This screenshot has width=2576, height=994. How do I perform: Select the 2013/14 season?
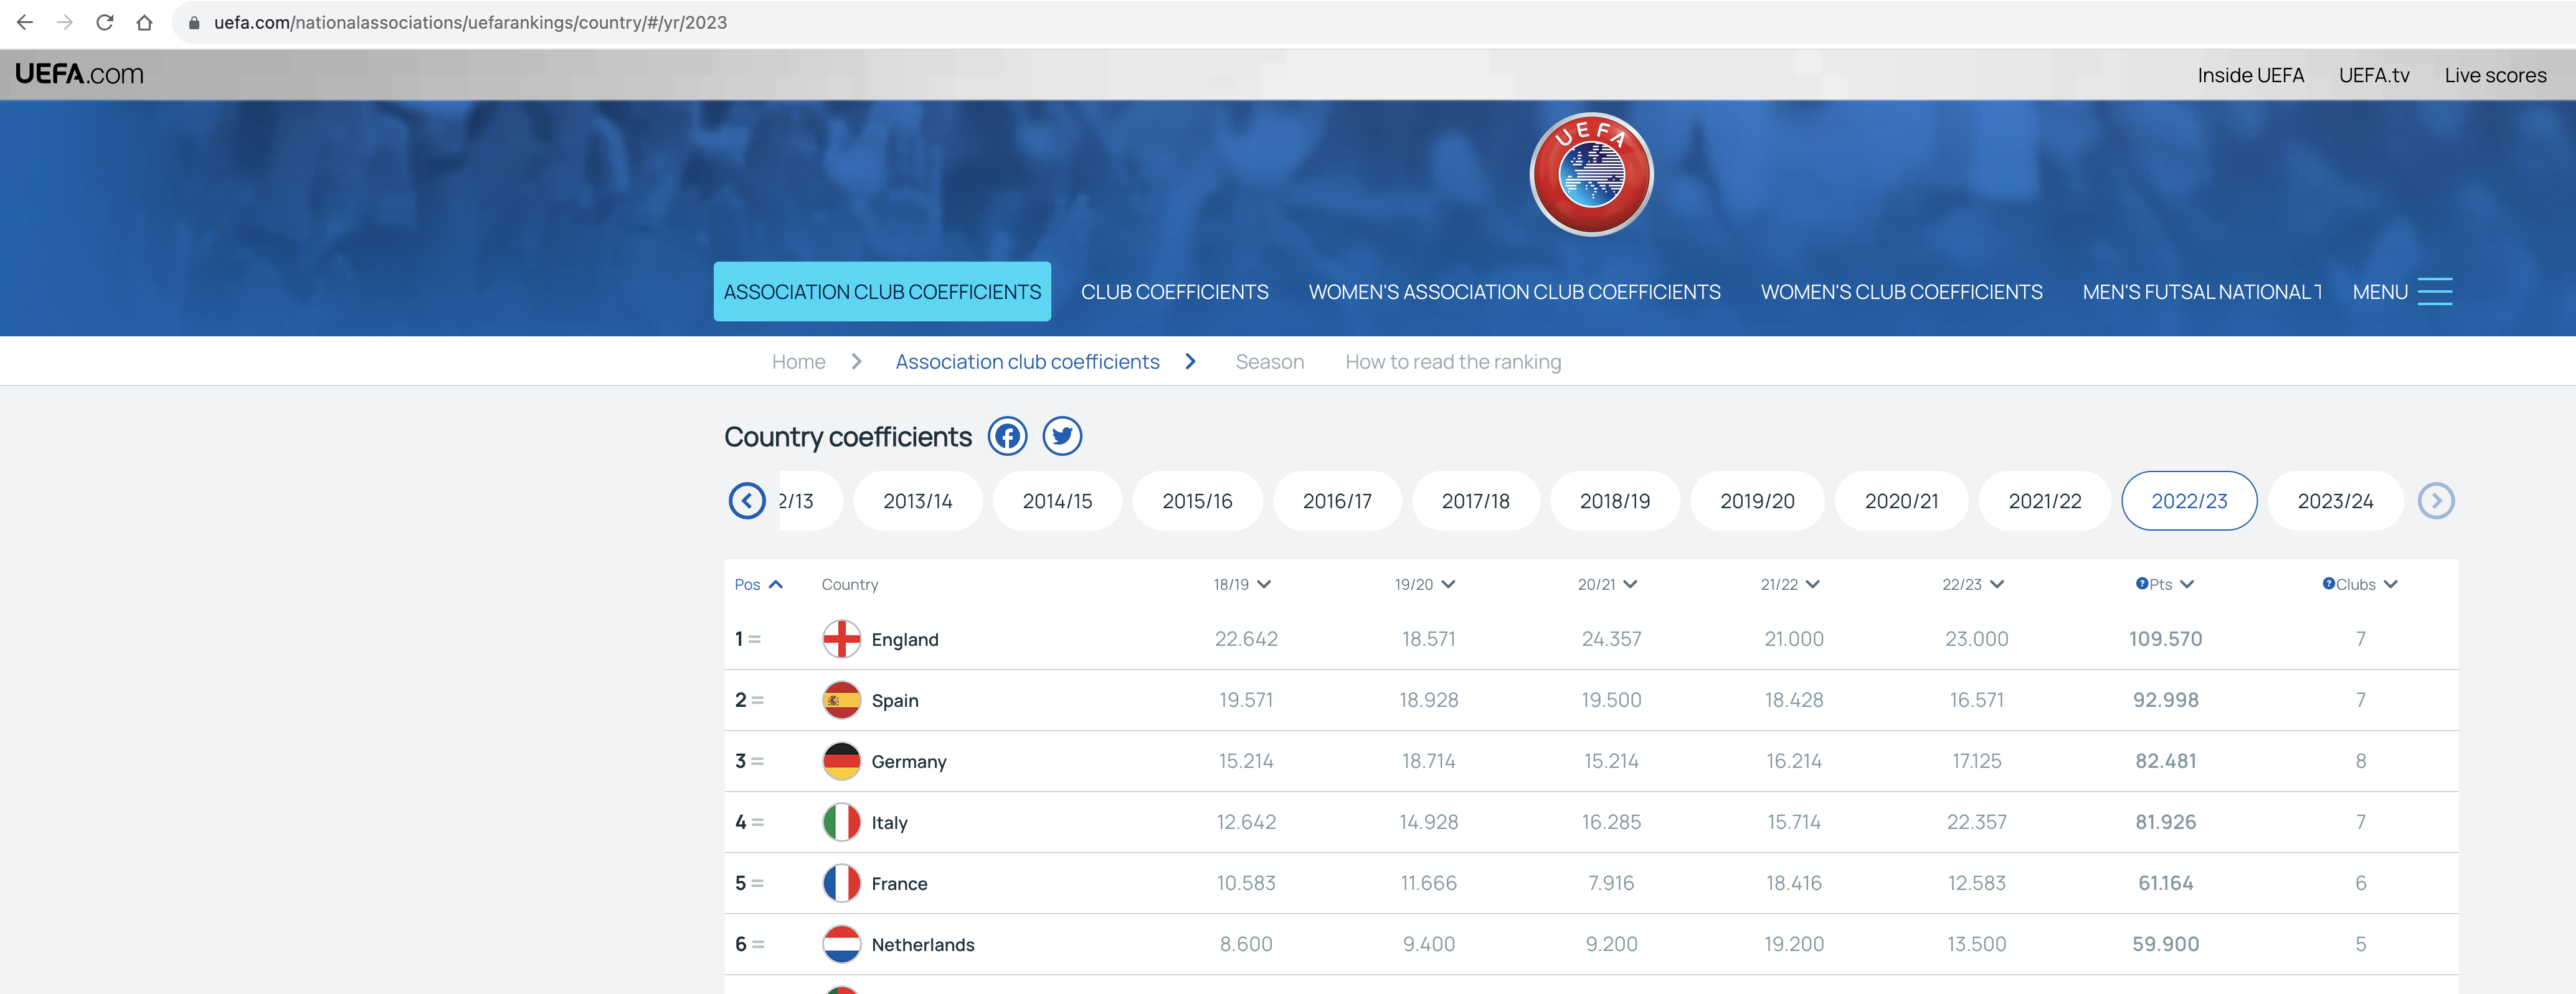[918, 501]
